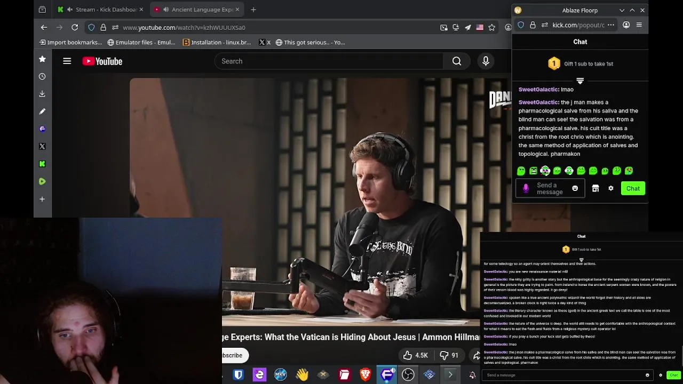Open the sidebar pencil notes panel

42,111
